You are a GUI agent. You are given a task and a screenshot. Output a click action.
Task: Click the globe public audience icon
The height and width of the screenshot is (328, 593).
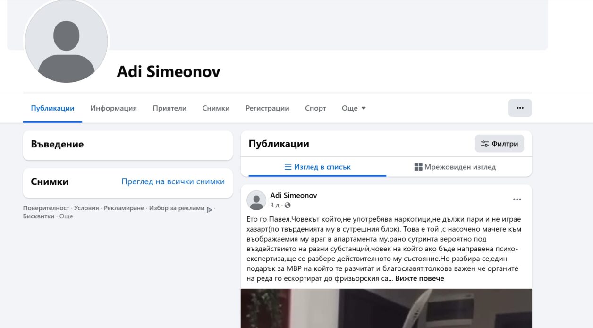pyautogui.click(x=288, y=206)
